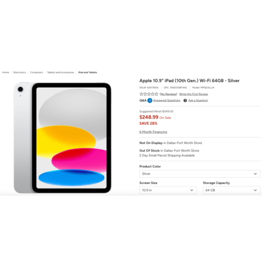Click the Apple iPad product title

click(x=189, y=80)
